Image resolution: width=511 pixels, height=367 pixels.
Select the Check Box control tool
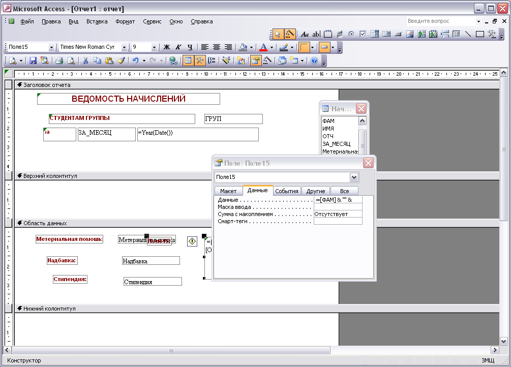coord(363,34)
